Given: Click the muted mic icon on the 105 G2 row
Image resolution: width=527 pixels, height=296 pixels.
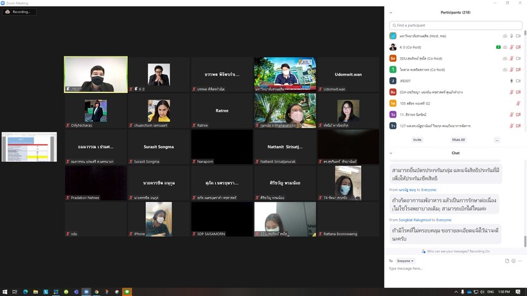Looking at the screenshot, I should coord(518,103).
